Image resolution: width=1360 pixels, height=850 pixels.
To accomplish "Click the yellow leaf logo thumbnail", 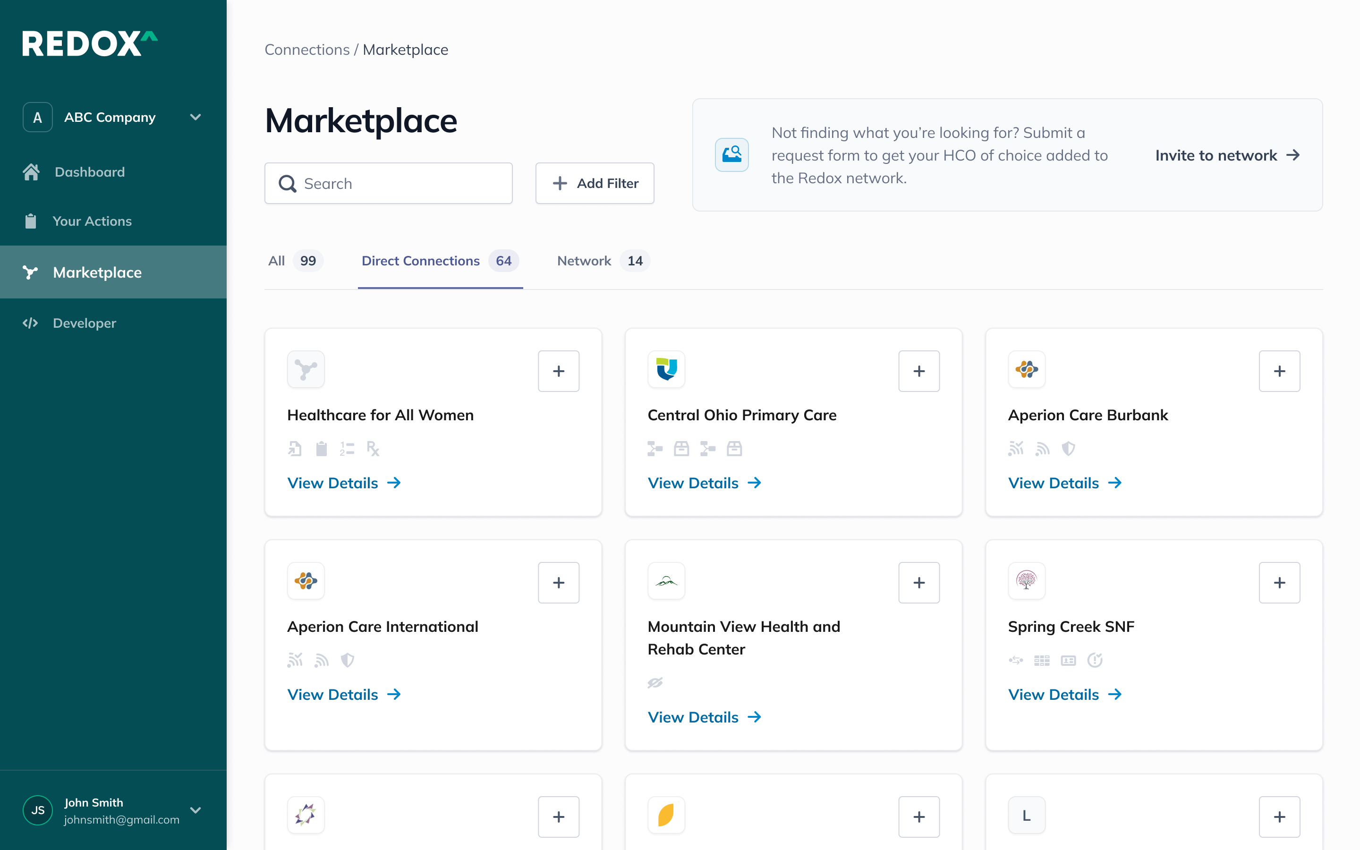I will 666,815.
